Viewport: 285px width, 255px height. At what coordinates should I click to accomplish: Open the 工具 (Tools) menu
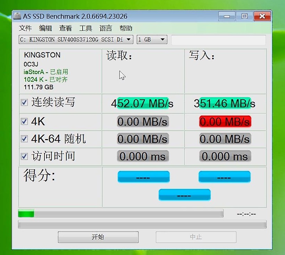85,28
